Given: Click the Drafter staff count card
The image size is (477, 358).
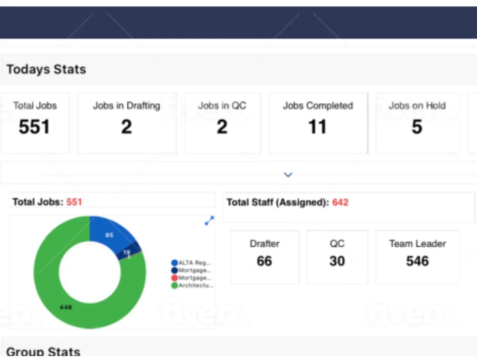Looking at the screenshot, I should [264, 256].
